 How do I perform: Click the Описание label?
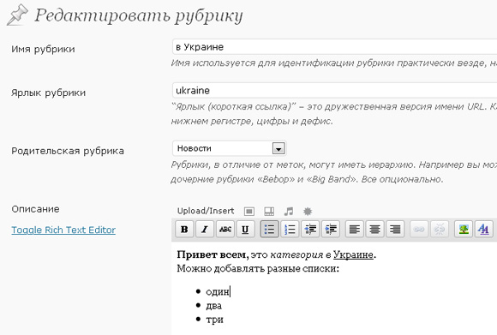[35, 209]
